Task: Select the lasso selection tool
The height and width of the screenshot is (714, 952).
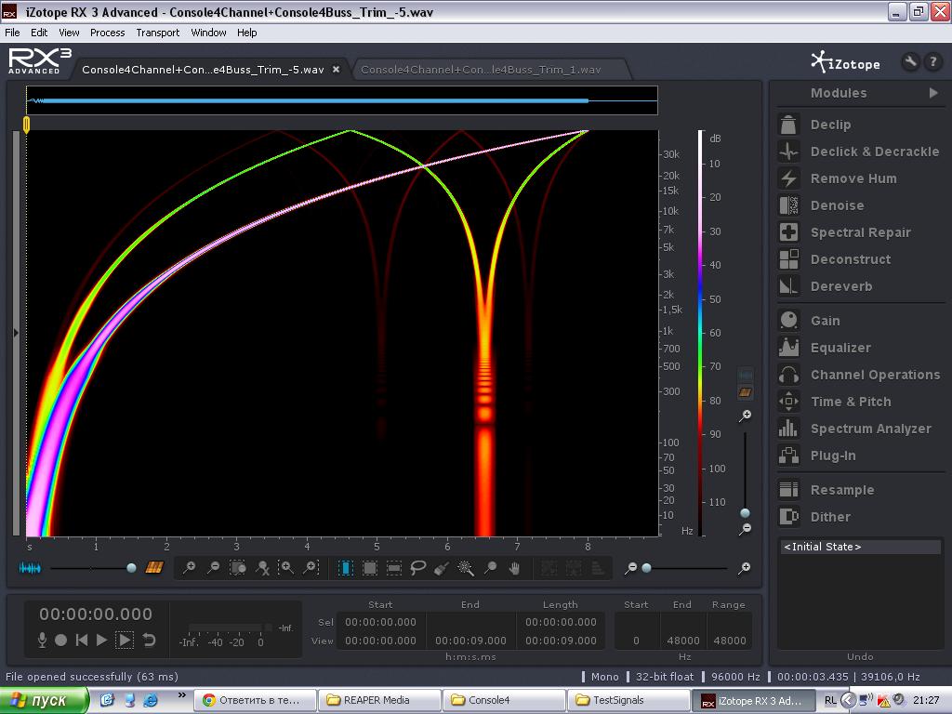Action: [418, 567]
